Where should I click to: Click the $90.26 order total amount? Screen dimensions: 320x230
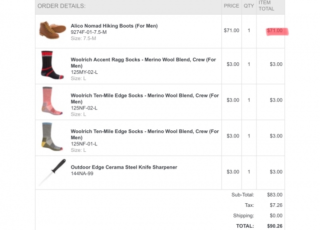[x=275, y=226]
